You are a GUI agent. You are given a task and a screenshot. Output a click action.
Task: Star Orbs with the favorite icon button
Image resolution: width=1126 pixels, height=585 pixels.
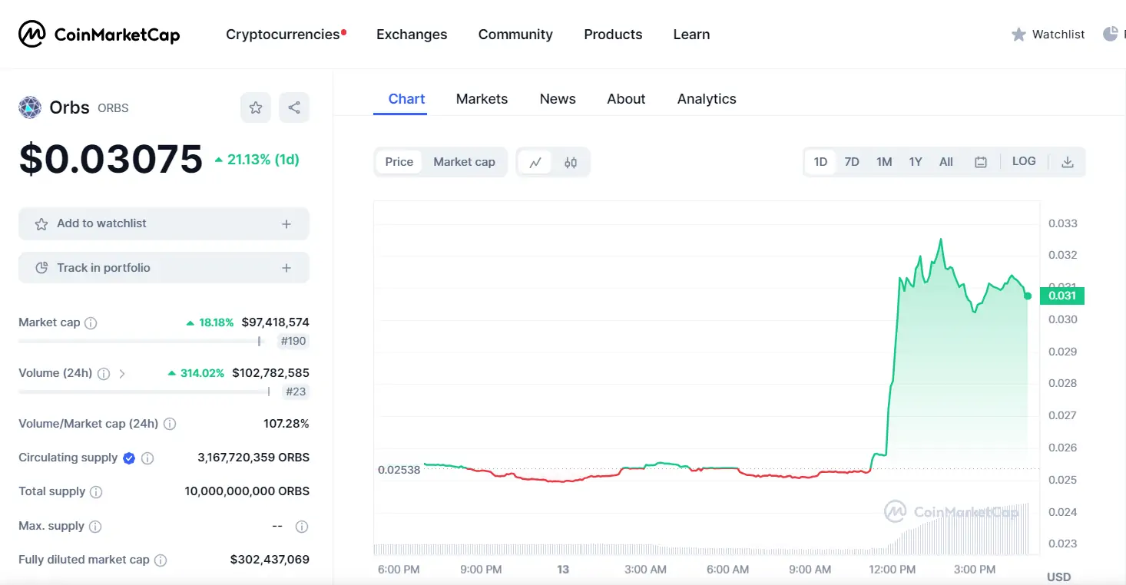tap(256, 107)
